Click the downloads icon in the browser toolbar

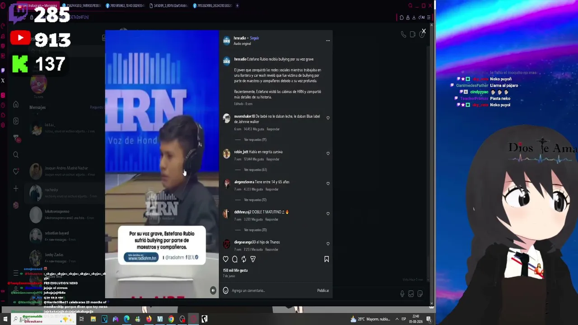(414, 18)
